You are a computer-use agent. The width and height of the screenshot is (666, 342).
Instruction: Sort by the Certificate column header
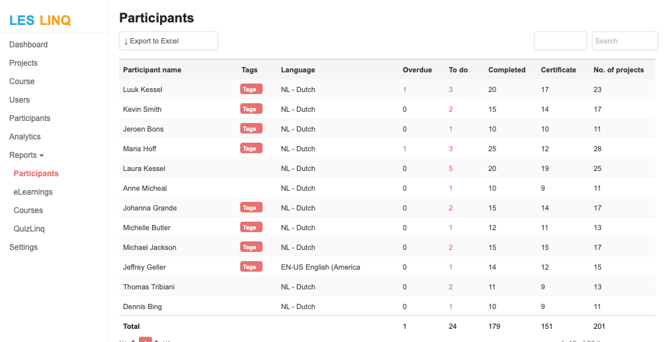[x=559, y=70]
